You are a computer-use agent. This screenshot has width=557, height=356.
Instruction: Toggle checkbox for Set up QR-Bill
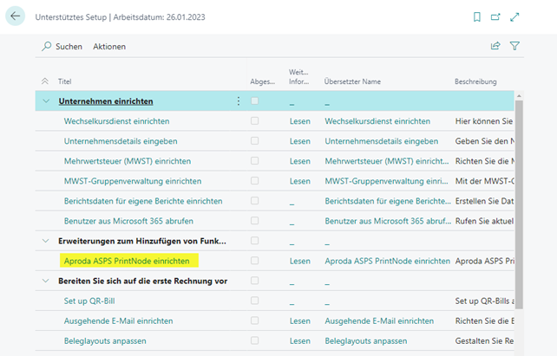click(x=254, y=301)
